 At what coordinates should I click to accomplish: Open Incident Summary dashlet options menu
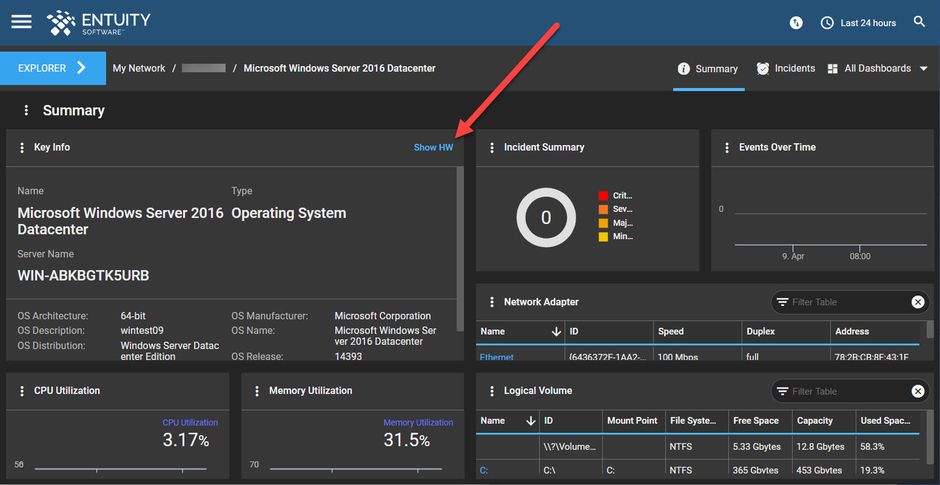click(x=492, y=148)
